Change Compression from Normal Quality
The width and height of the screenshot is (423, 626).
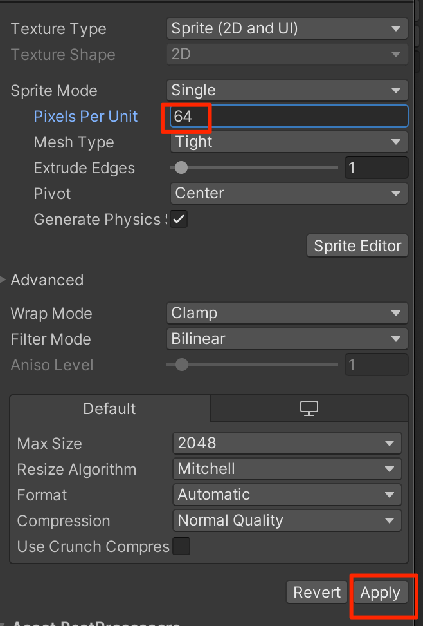287,520
